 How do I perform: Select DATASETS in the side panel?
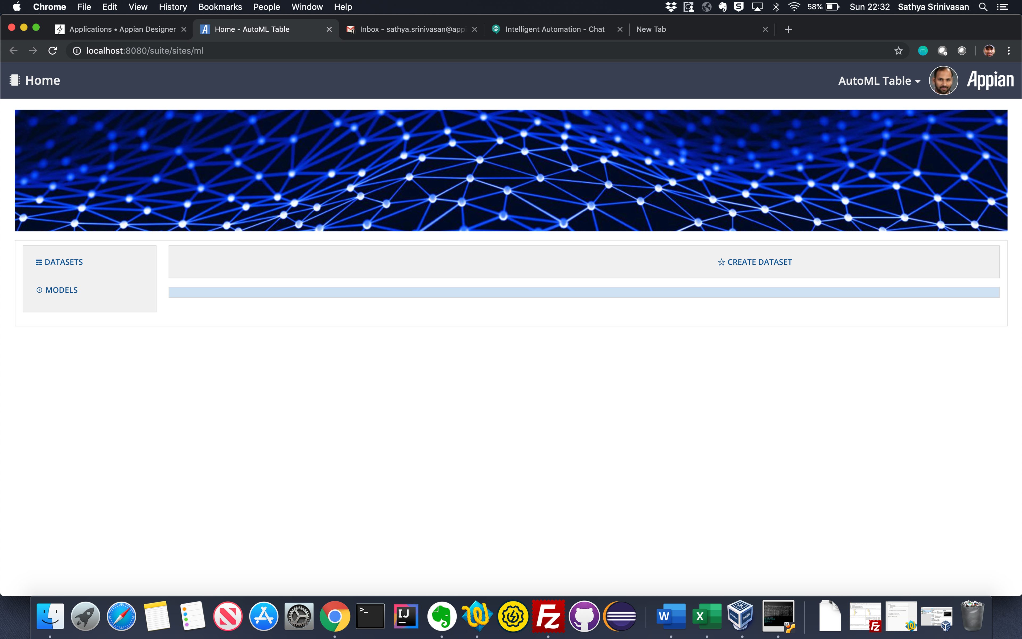tap(59, 262)
